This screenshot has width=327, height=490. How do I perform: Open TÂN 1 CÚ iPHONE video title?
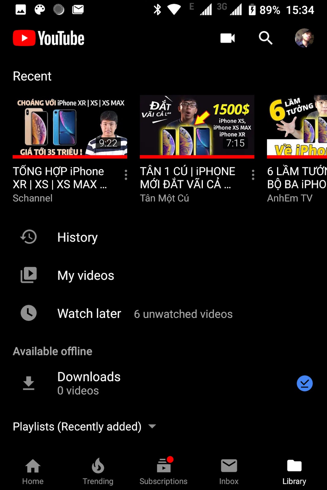[188, 178]
